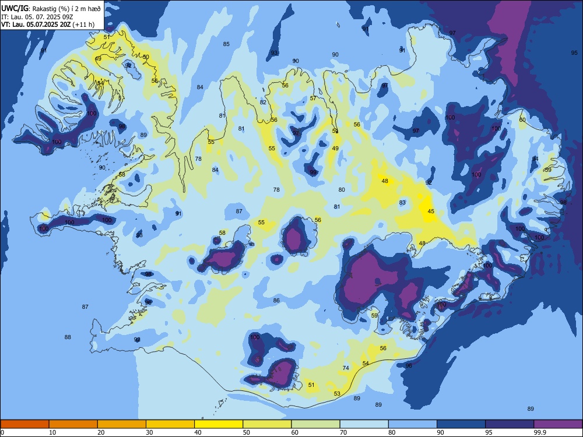The image size is (583, 437).
Task: Click the light green 60-70 legend swatch
Action: click(315, 424)
